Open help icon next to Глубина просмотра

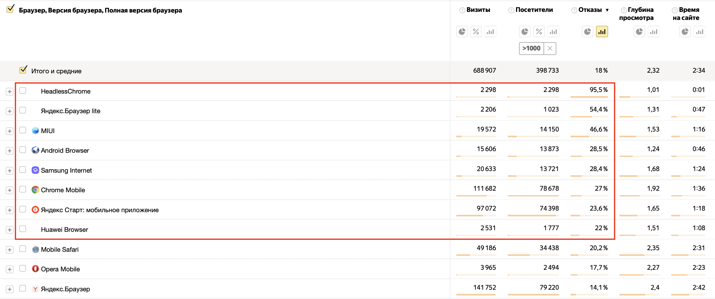coord(624,10)
